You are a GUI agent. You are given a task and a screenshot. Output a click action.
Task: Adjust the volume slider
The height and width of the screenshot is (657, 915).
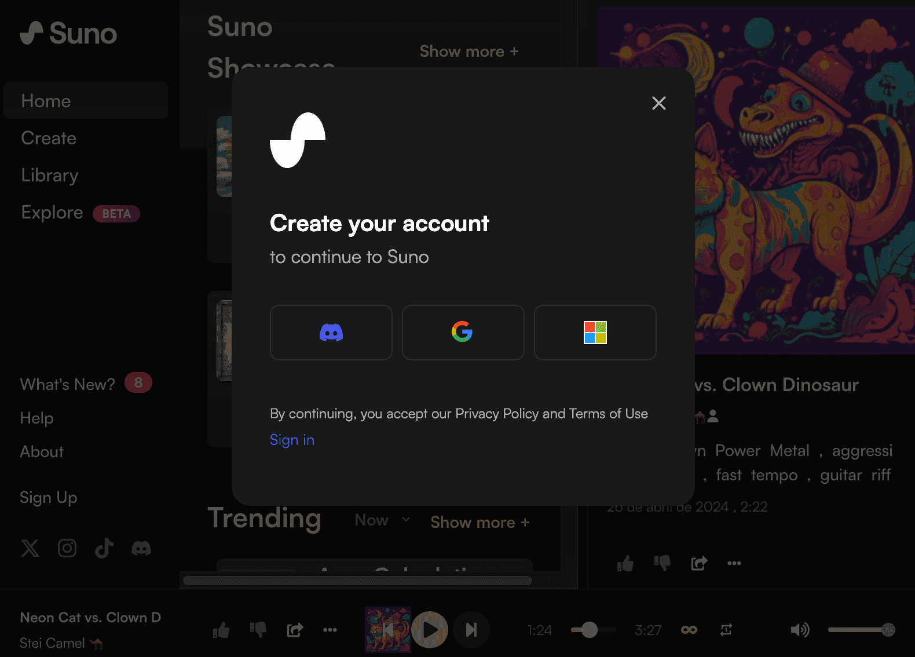862,630
